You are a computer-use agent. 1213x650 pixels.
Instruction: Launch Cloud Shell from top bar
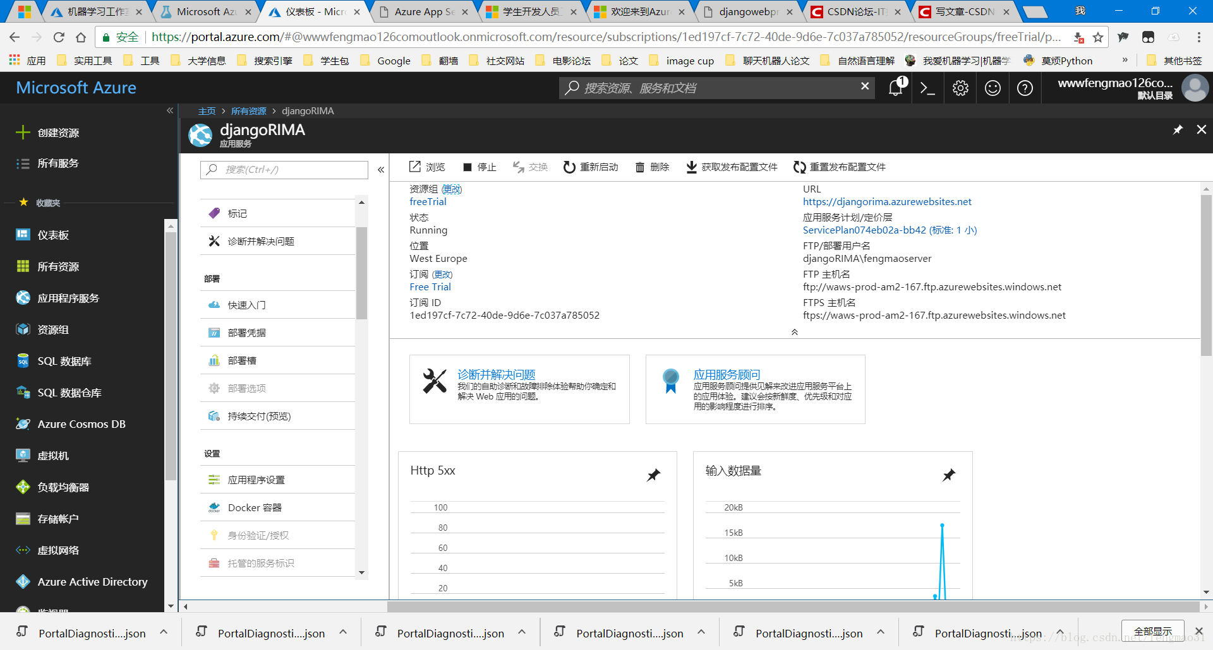pos(927,88)
